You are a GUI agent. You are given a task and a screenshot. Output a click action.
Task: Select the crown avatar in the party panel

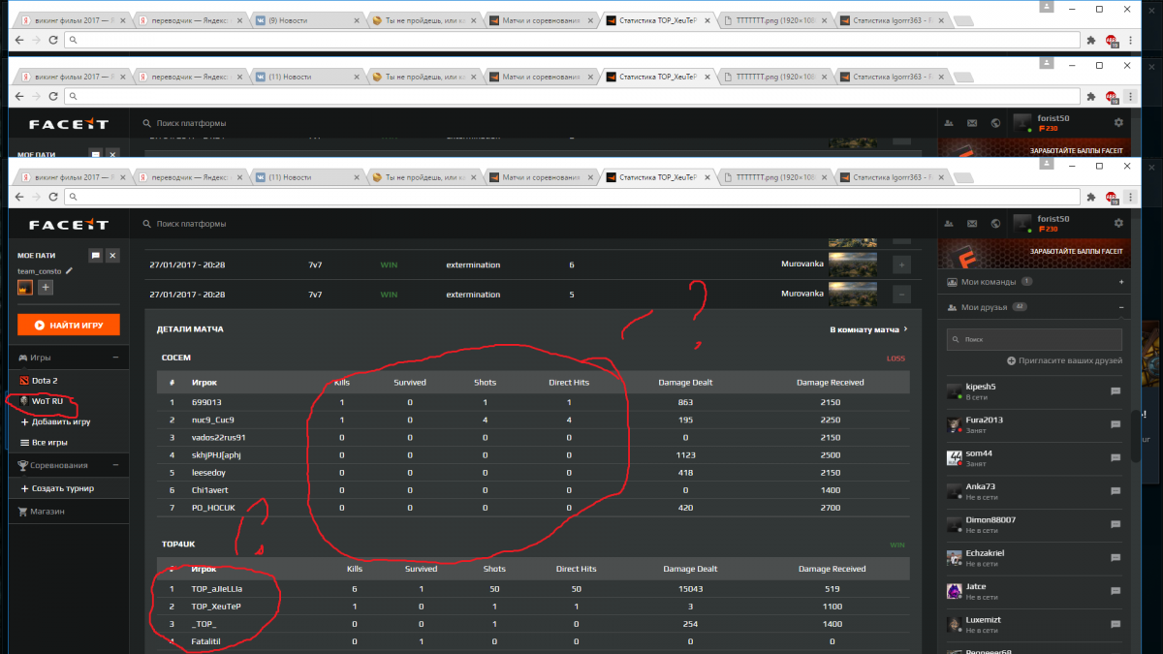[x=25, y=288]
